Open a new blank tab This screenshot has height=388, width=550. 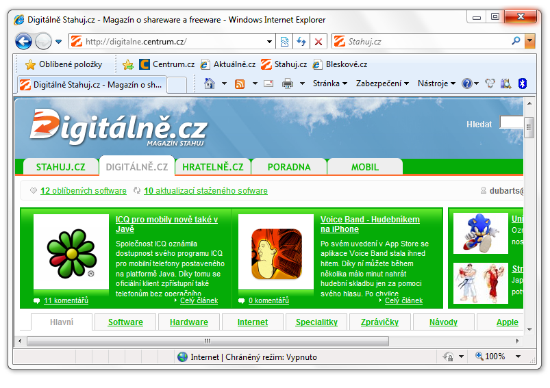pyautogui.click(x=177, y=86)
